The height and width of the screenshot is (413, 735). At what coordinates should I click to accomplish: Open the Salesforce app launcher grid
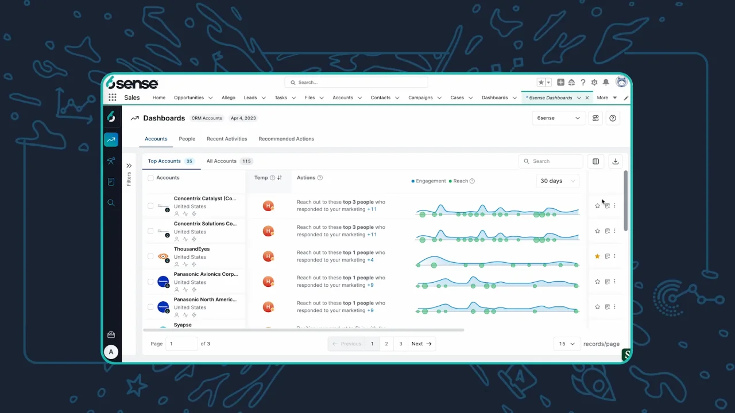click(113, 98)
